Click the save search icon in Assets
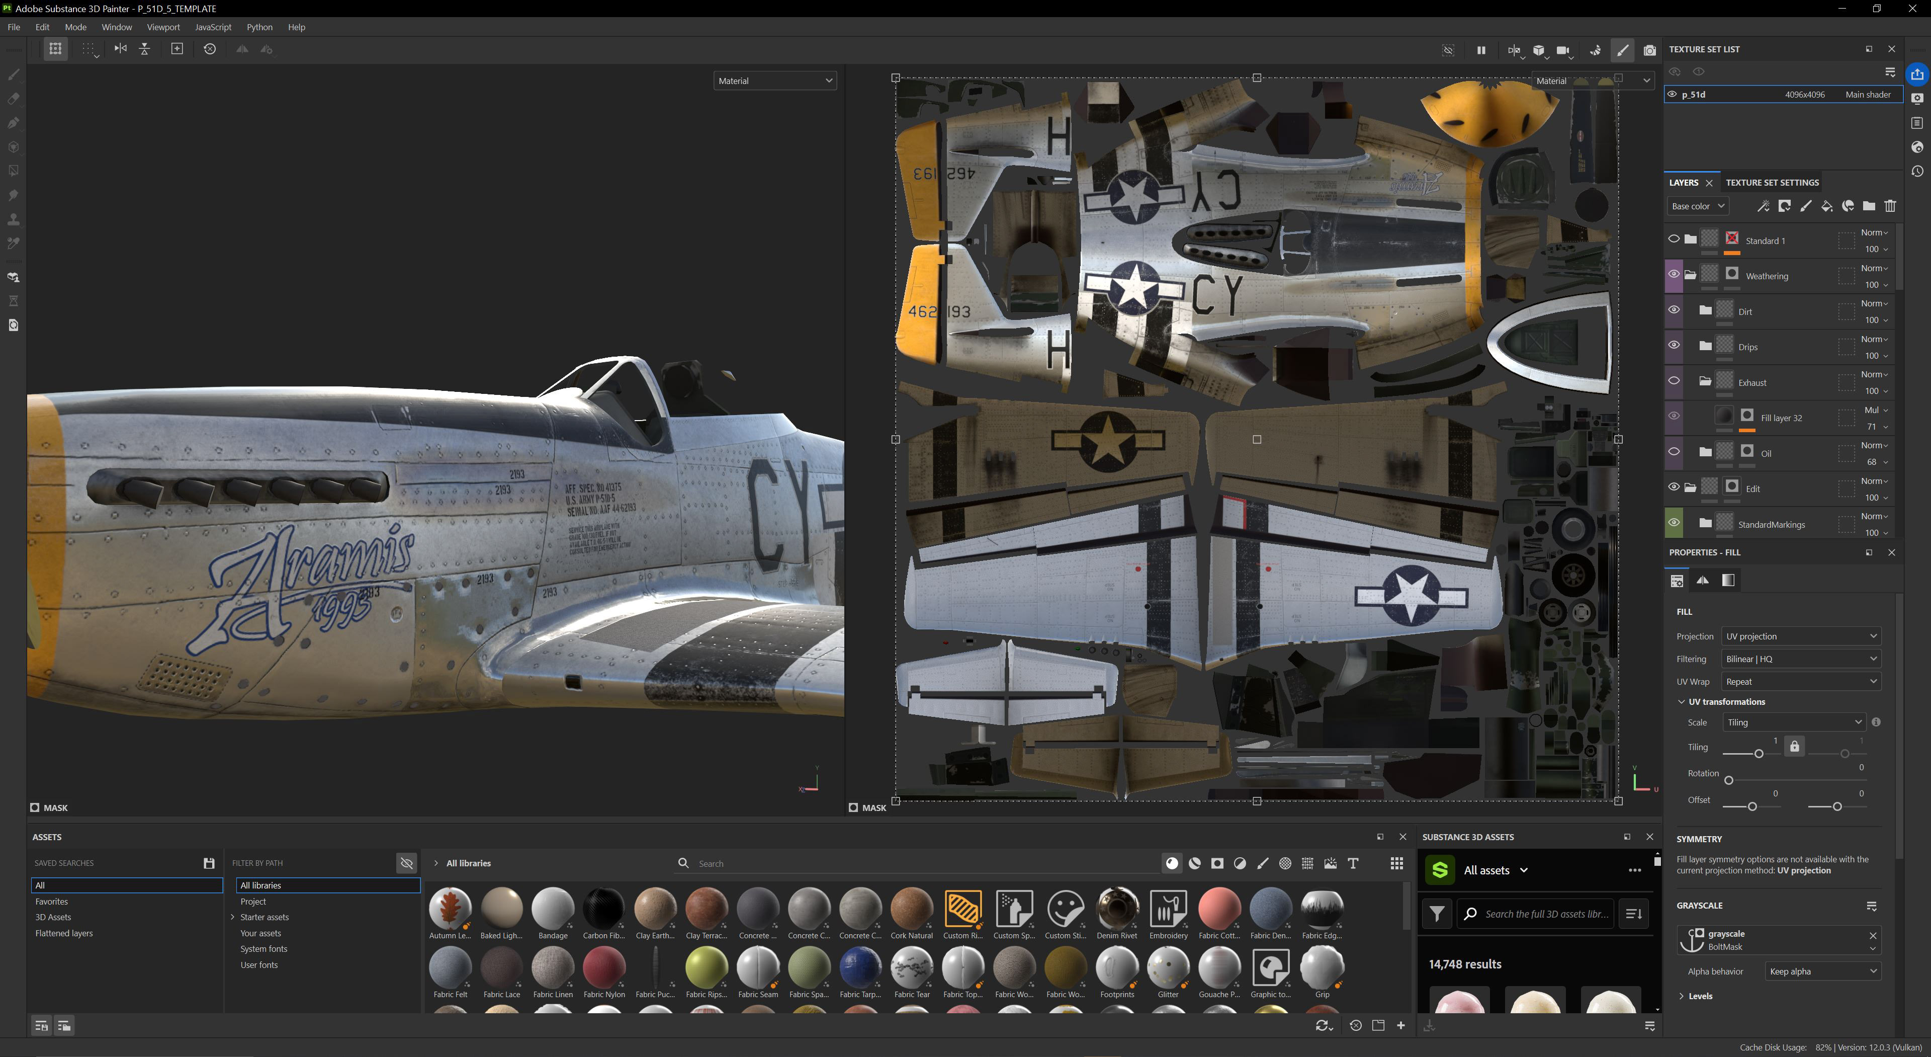The height and width of the screenshot is (1057, 1931). coord(209,863)
